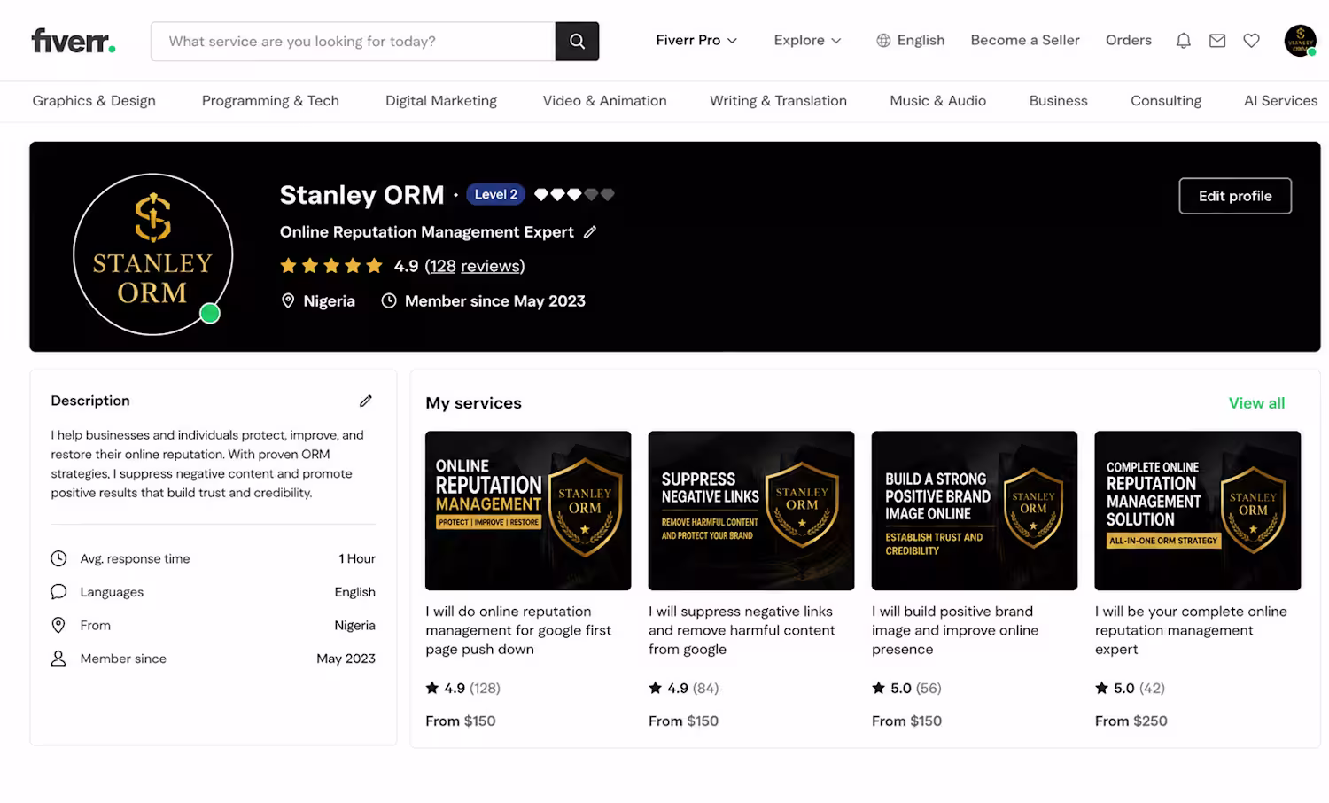Image resolution: width=1329 pixels, height=803 pixels.
Task: Click the Member since person icon
Action: pos(58,659)
